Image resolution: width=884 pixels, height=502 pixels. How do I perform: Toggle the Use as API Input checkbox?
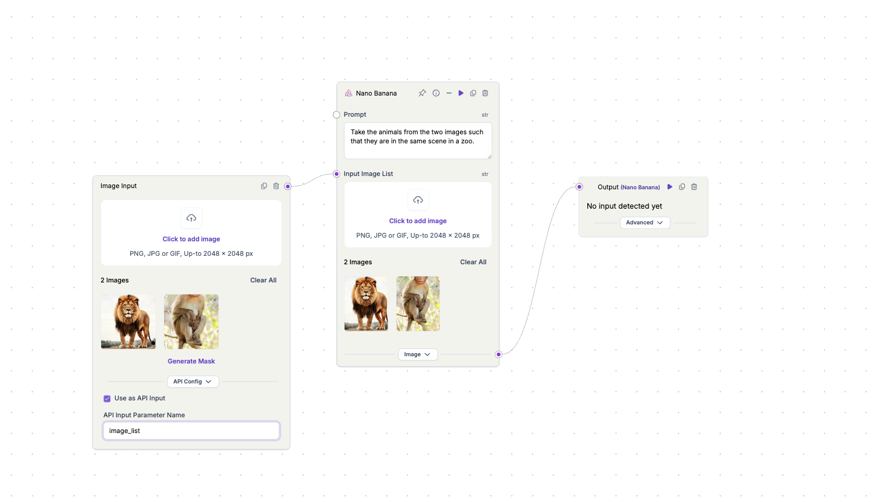point(107,399)
